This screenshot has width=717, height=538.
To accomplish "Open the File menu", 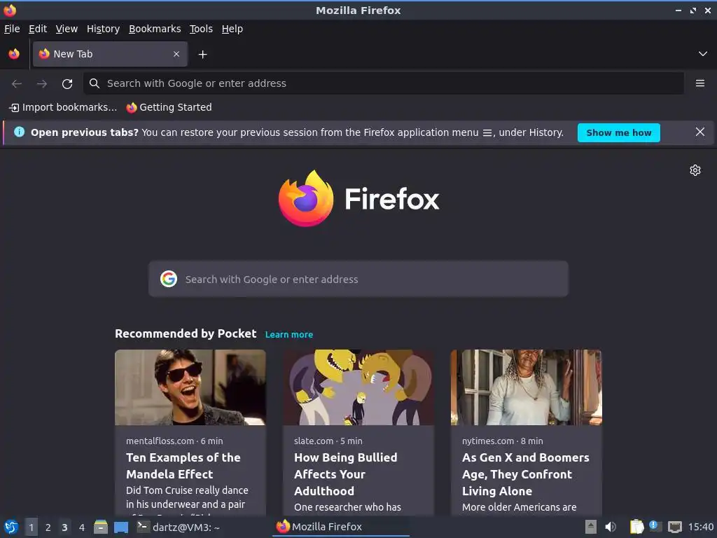I will coord(12,29).
